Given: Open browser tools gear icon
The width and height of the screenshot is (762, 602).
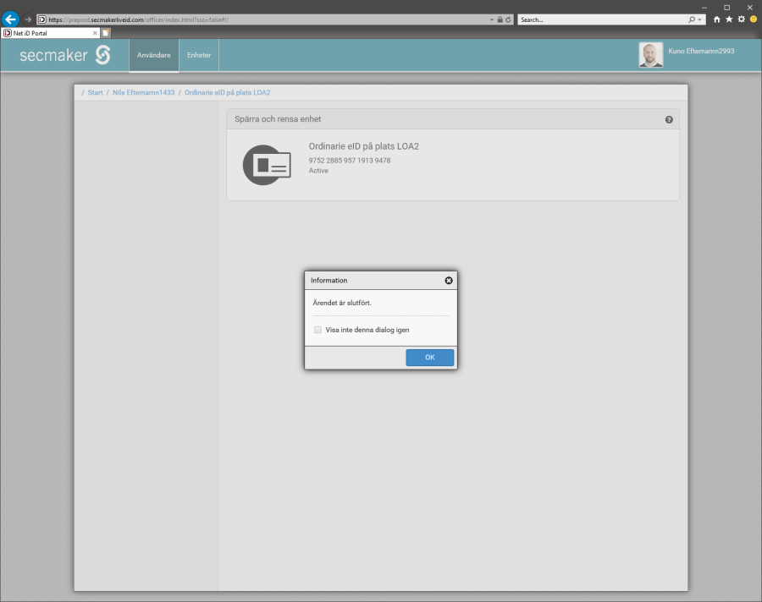Looking at the screenshot, I should click(741, 19).
